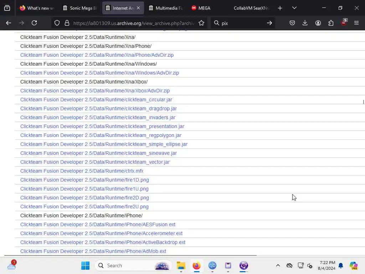
Task: Open the fire1U.png link
Action: click(84, 189)
